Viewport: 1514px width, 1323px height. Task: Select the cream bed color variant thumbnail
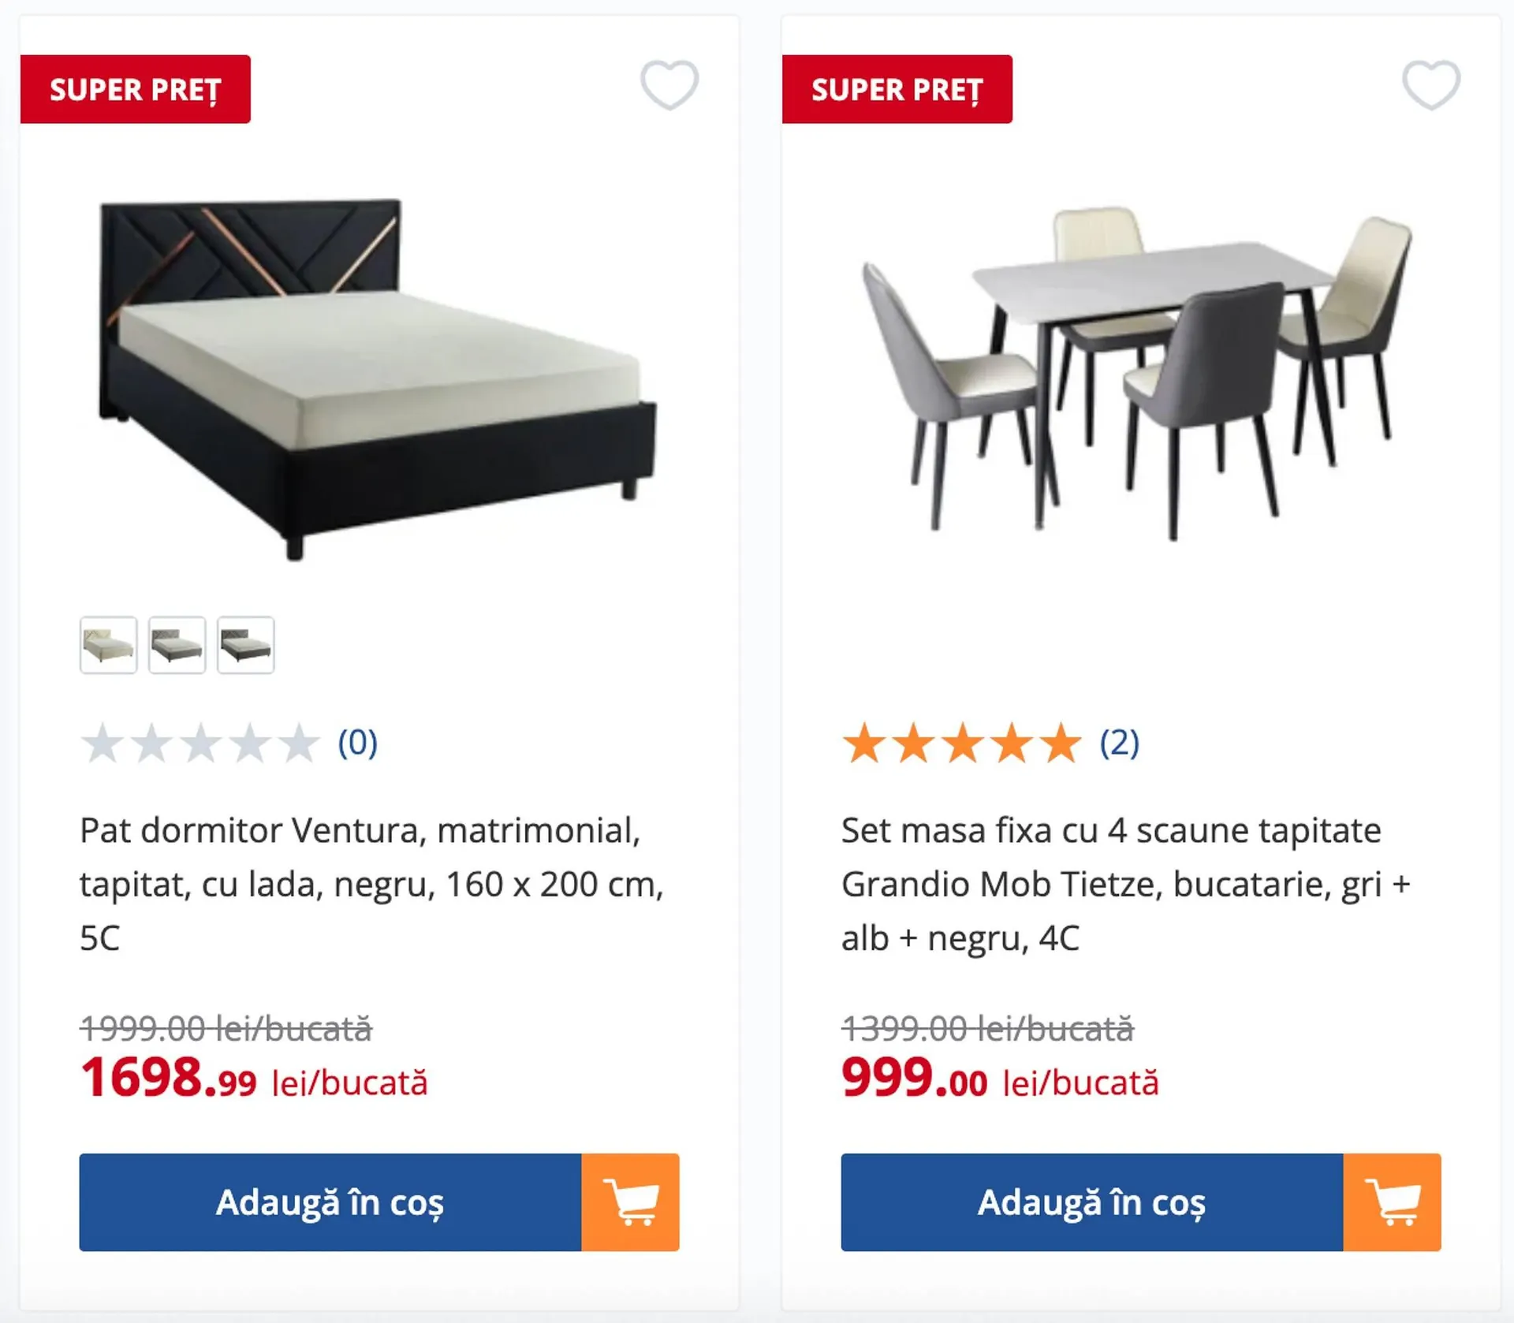[x=108, y=645]
